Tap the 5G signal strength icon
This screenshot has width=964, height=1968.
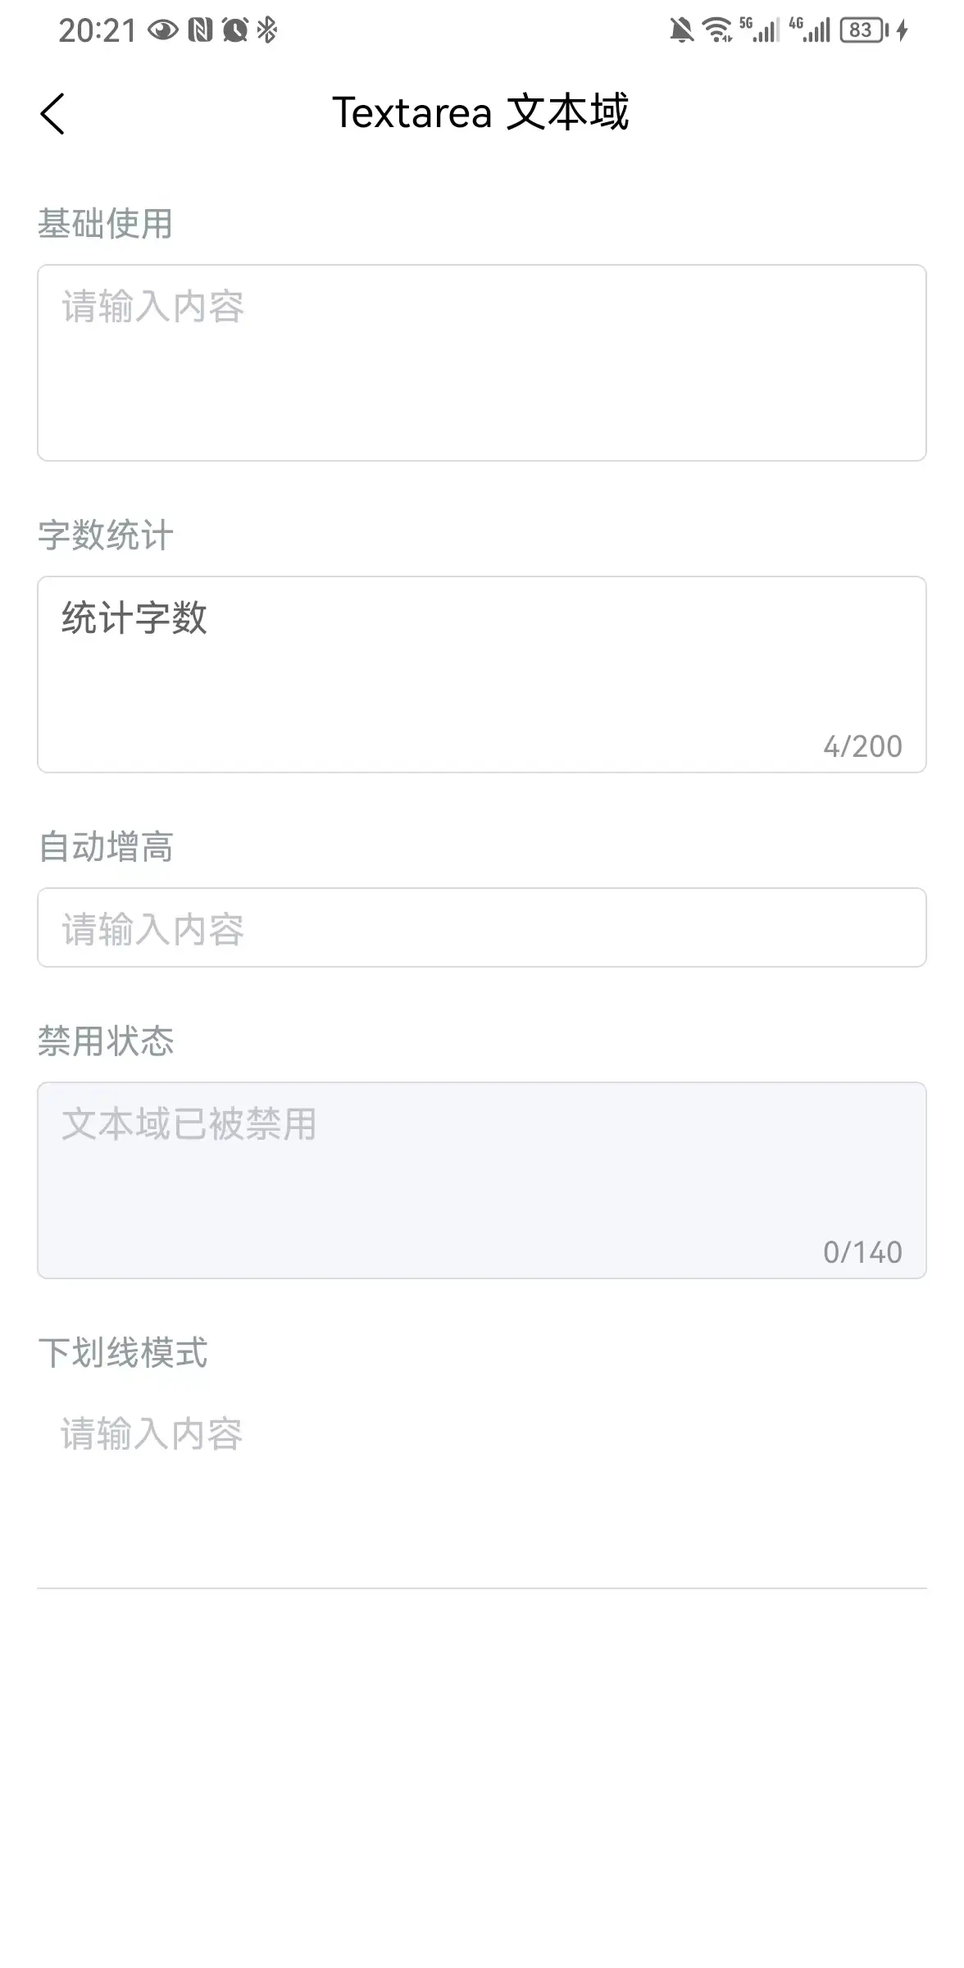pos(760,31)
